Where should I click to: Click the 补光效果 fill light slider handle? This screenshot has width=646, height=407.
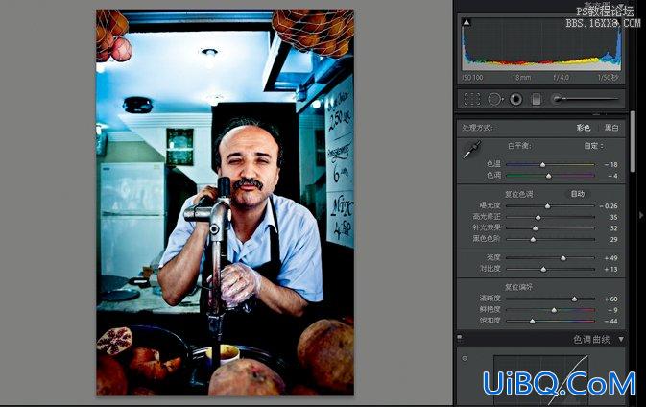click(536, 228)
